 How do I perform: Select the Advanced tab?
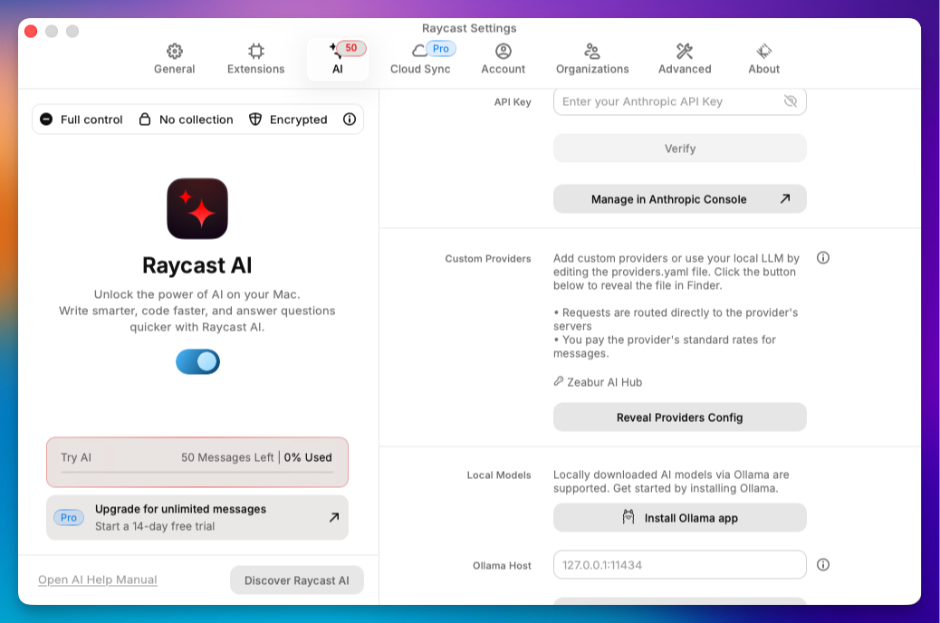click(x=685, y=59)
